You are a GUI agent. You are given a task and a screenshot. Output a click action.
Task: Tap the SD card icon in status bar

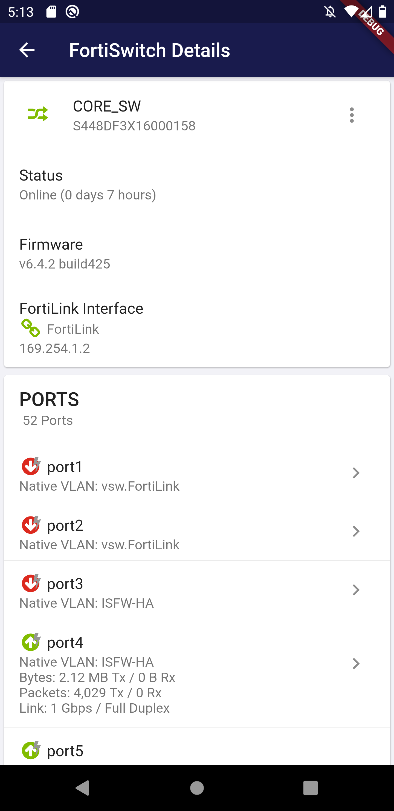[51, 12]
